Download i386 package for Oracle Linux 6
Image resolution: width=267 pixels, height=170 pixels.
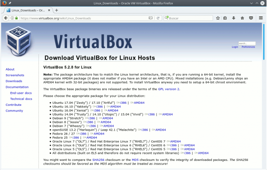click(x=173, y=145)
